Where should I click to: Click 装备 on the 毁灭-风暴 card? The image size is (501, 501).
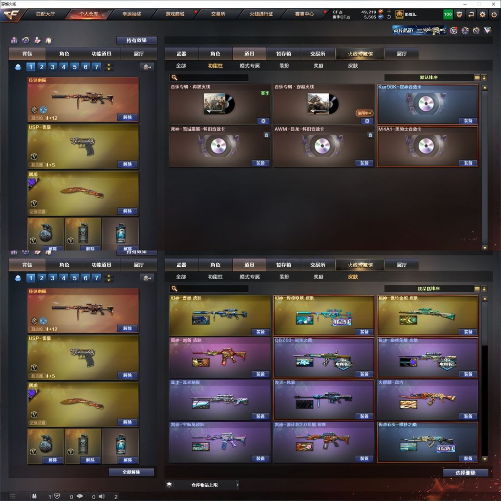(x=364, y=416)
